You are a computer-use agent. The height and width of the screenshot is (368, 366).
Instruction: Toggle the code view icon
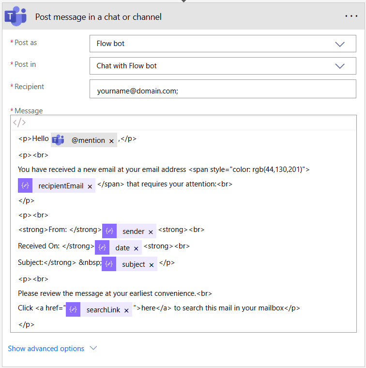click(x=19, y=123)
